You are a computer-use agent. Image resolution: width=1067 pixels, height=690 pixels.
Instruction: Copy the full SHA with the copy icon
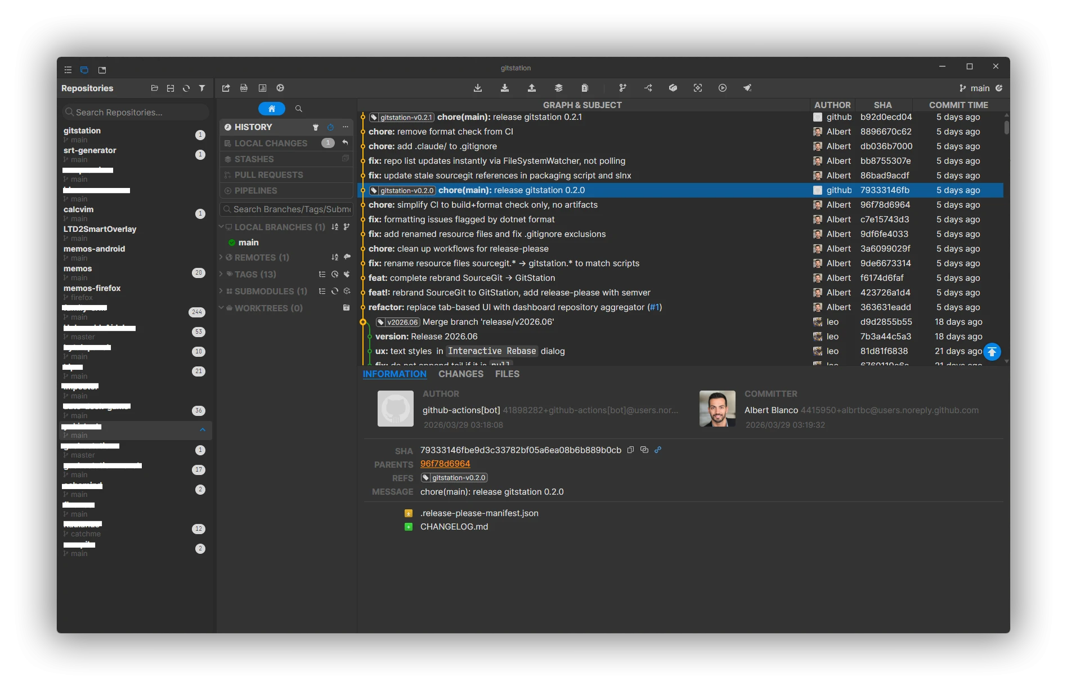click(631, 450)
